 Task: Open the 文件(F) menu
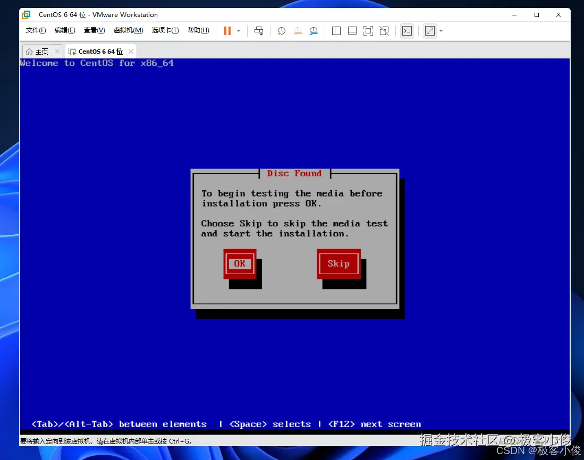pos(36,30)
